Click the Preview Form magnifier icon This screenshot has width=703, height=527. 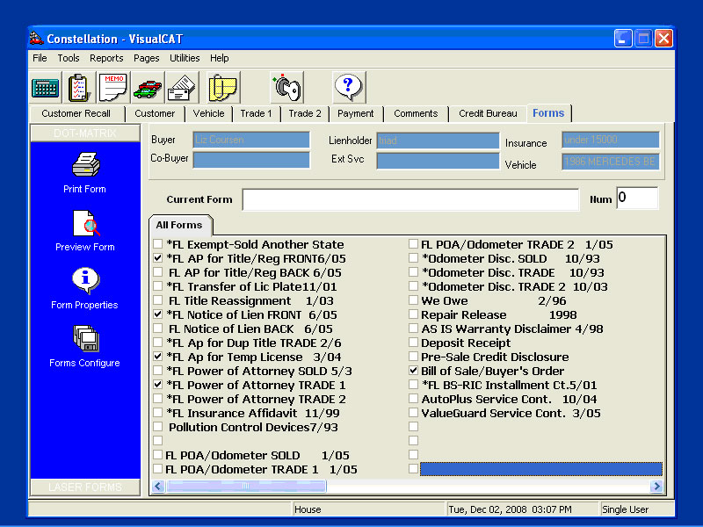click(x=86, y=223)
